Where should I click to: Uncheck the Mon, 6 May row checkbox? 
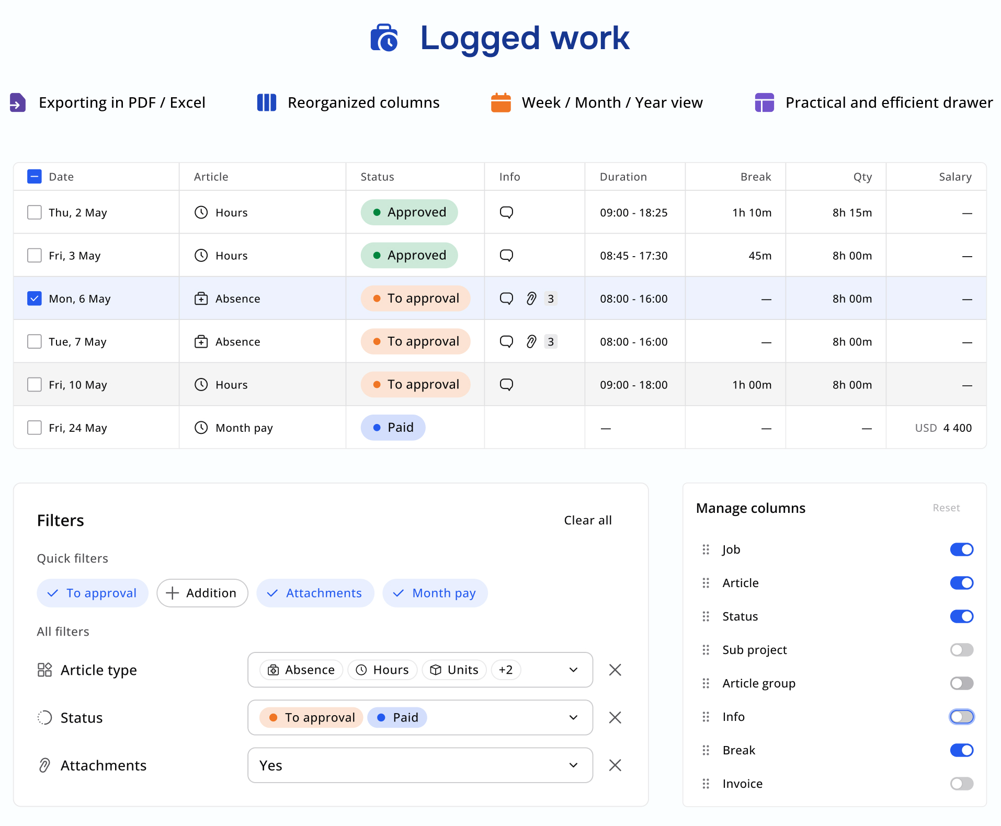click(x=35, y=299)
